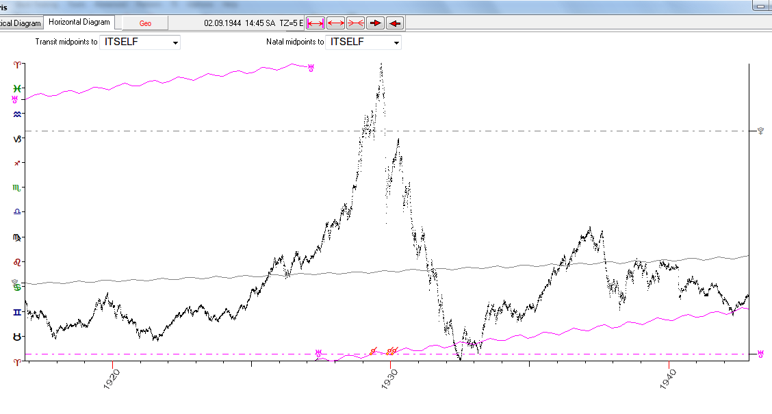This screenshot has width=772, height=414.
Task: Click the Pisces sign on left axis
Action: 18,88
